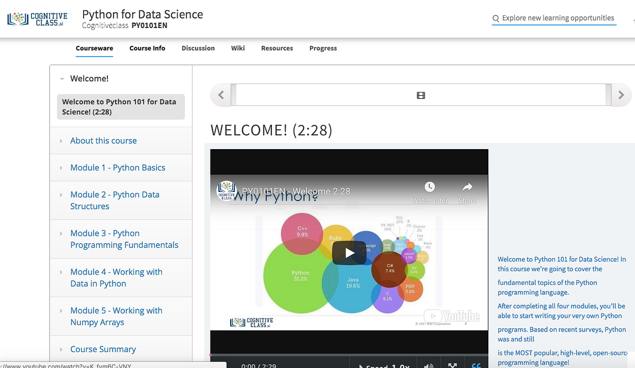635x368 pixels.
Task: Click the Cognitive Class logo
Action: click(37, 18)
